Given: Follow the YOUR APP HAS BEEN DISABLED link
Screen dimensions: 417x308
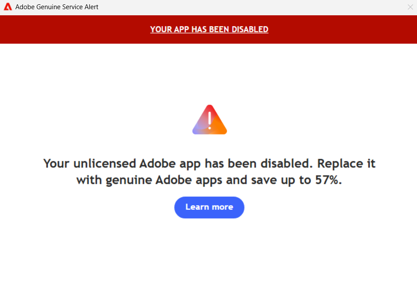Looking at the screenshot, I should coord(209,29).
